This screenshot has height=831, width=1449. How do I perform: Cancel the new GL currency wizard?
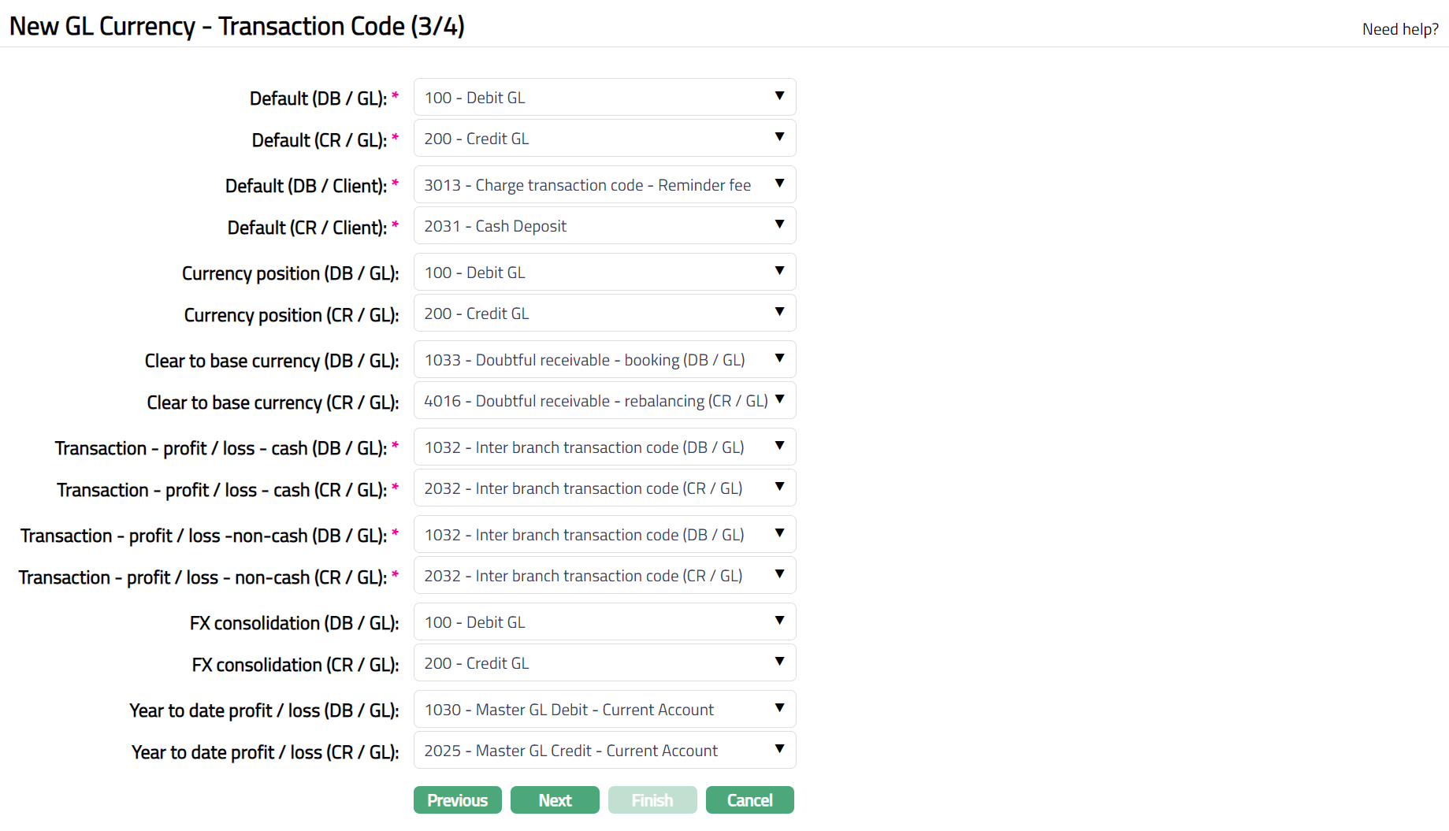749,800
